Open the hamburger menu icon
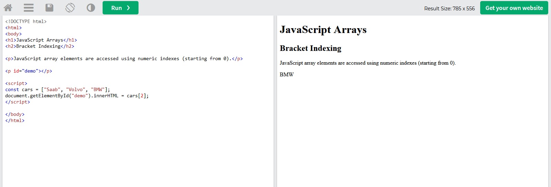The width and height of the screenshot is (551, 187). tap(29, 8)
